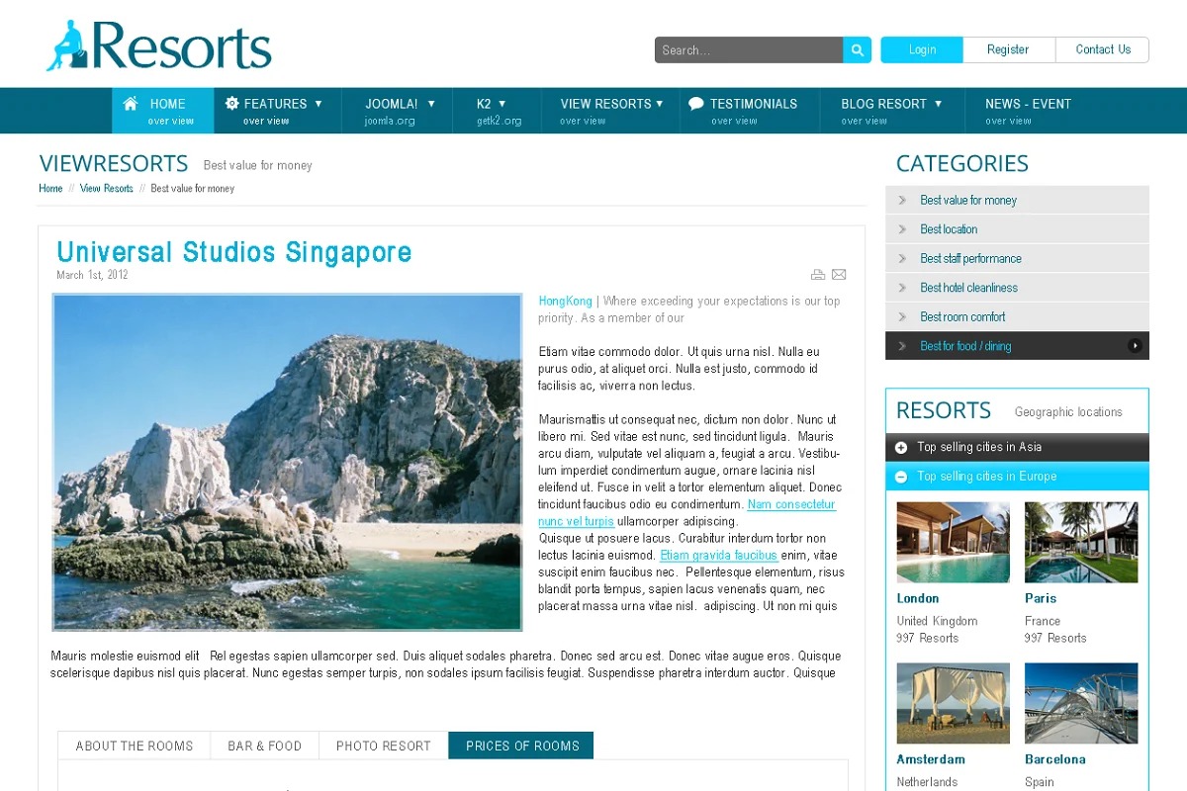Click the arrow icon on Best for food / dining
This screenshot has height=791, width=1187.
pos(1135,346)
